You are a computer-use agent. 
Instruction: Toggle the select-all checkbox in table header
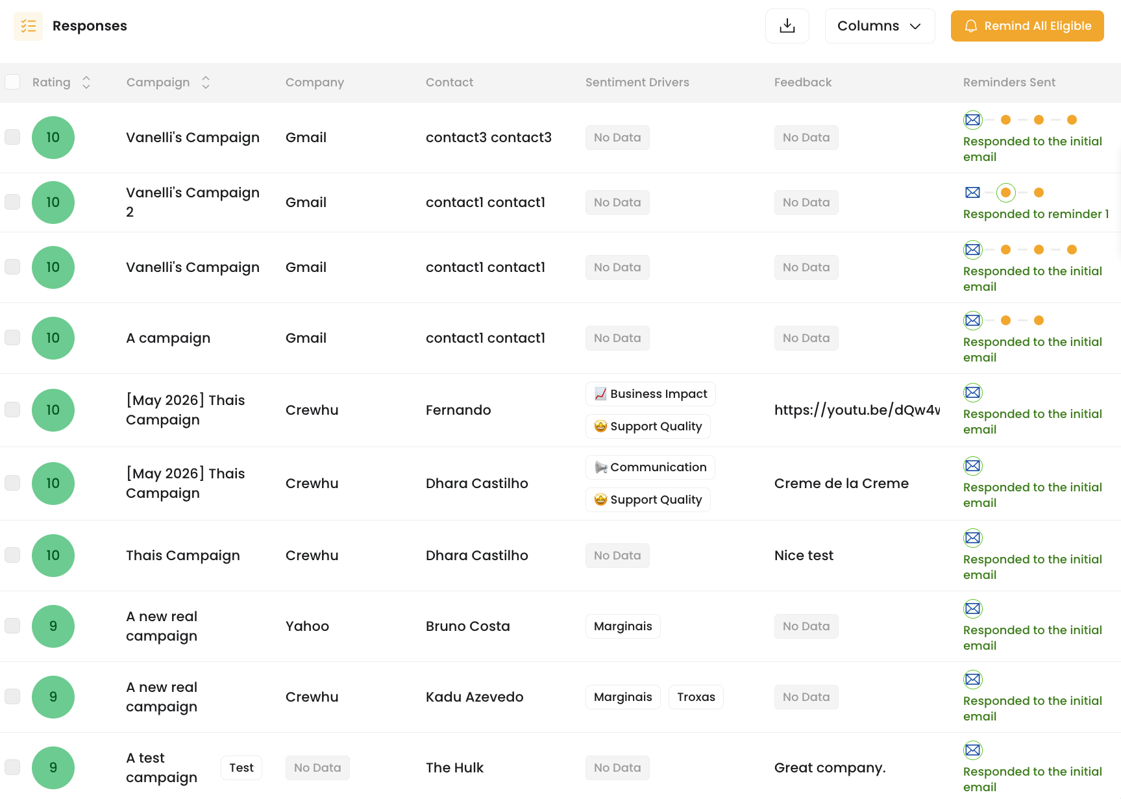coord(12,82)
